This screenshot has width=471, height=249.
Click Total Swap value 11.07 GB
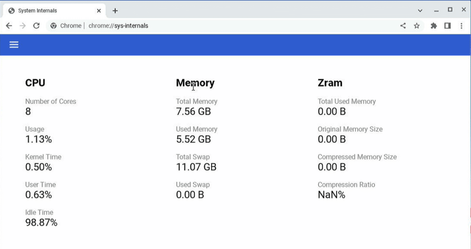pos(196,167)
